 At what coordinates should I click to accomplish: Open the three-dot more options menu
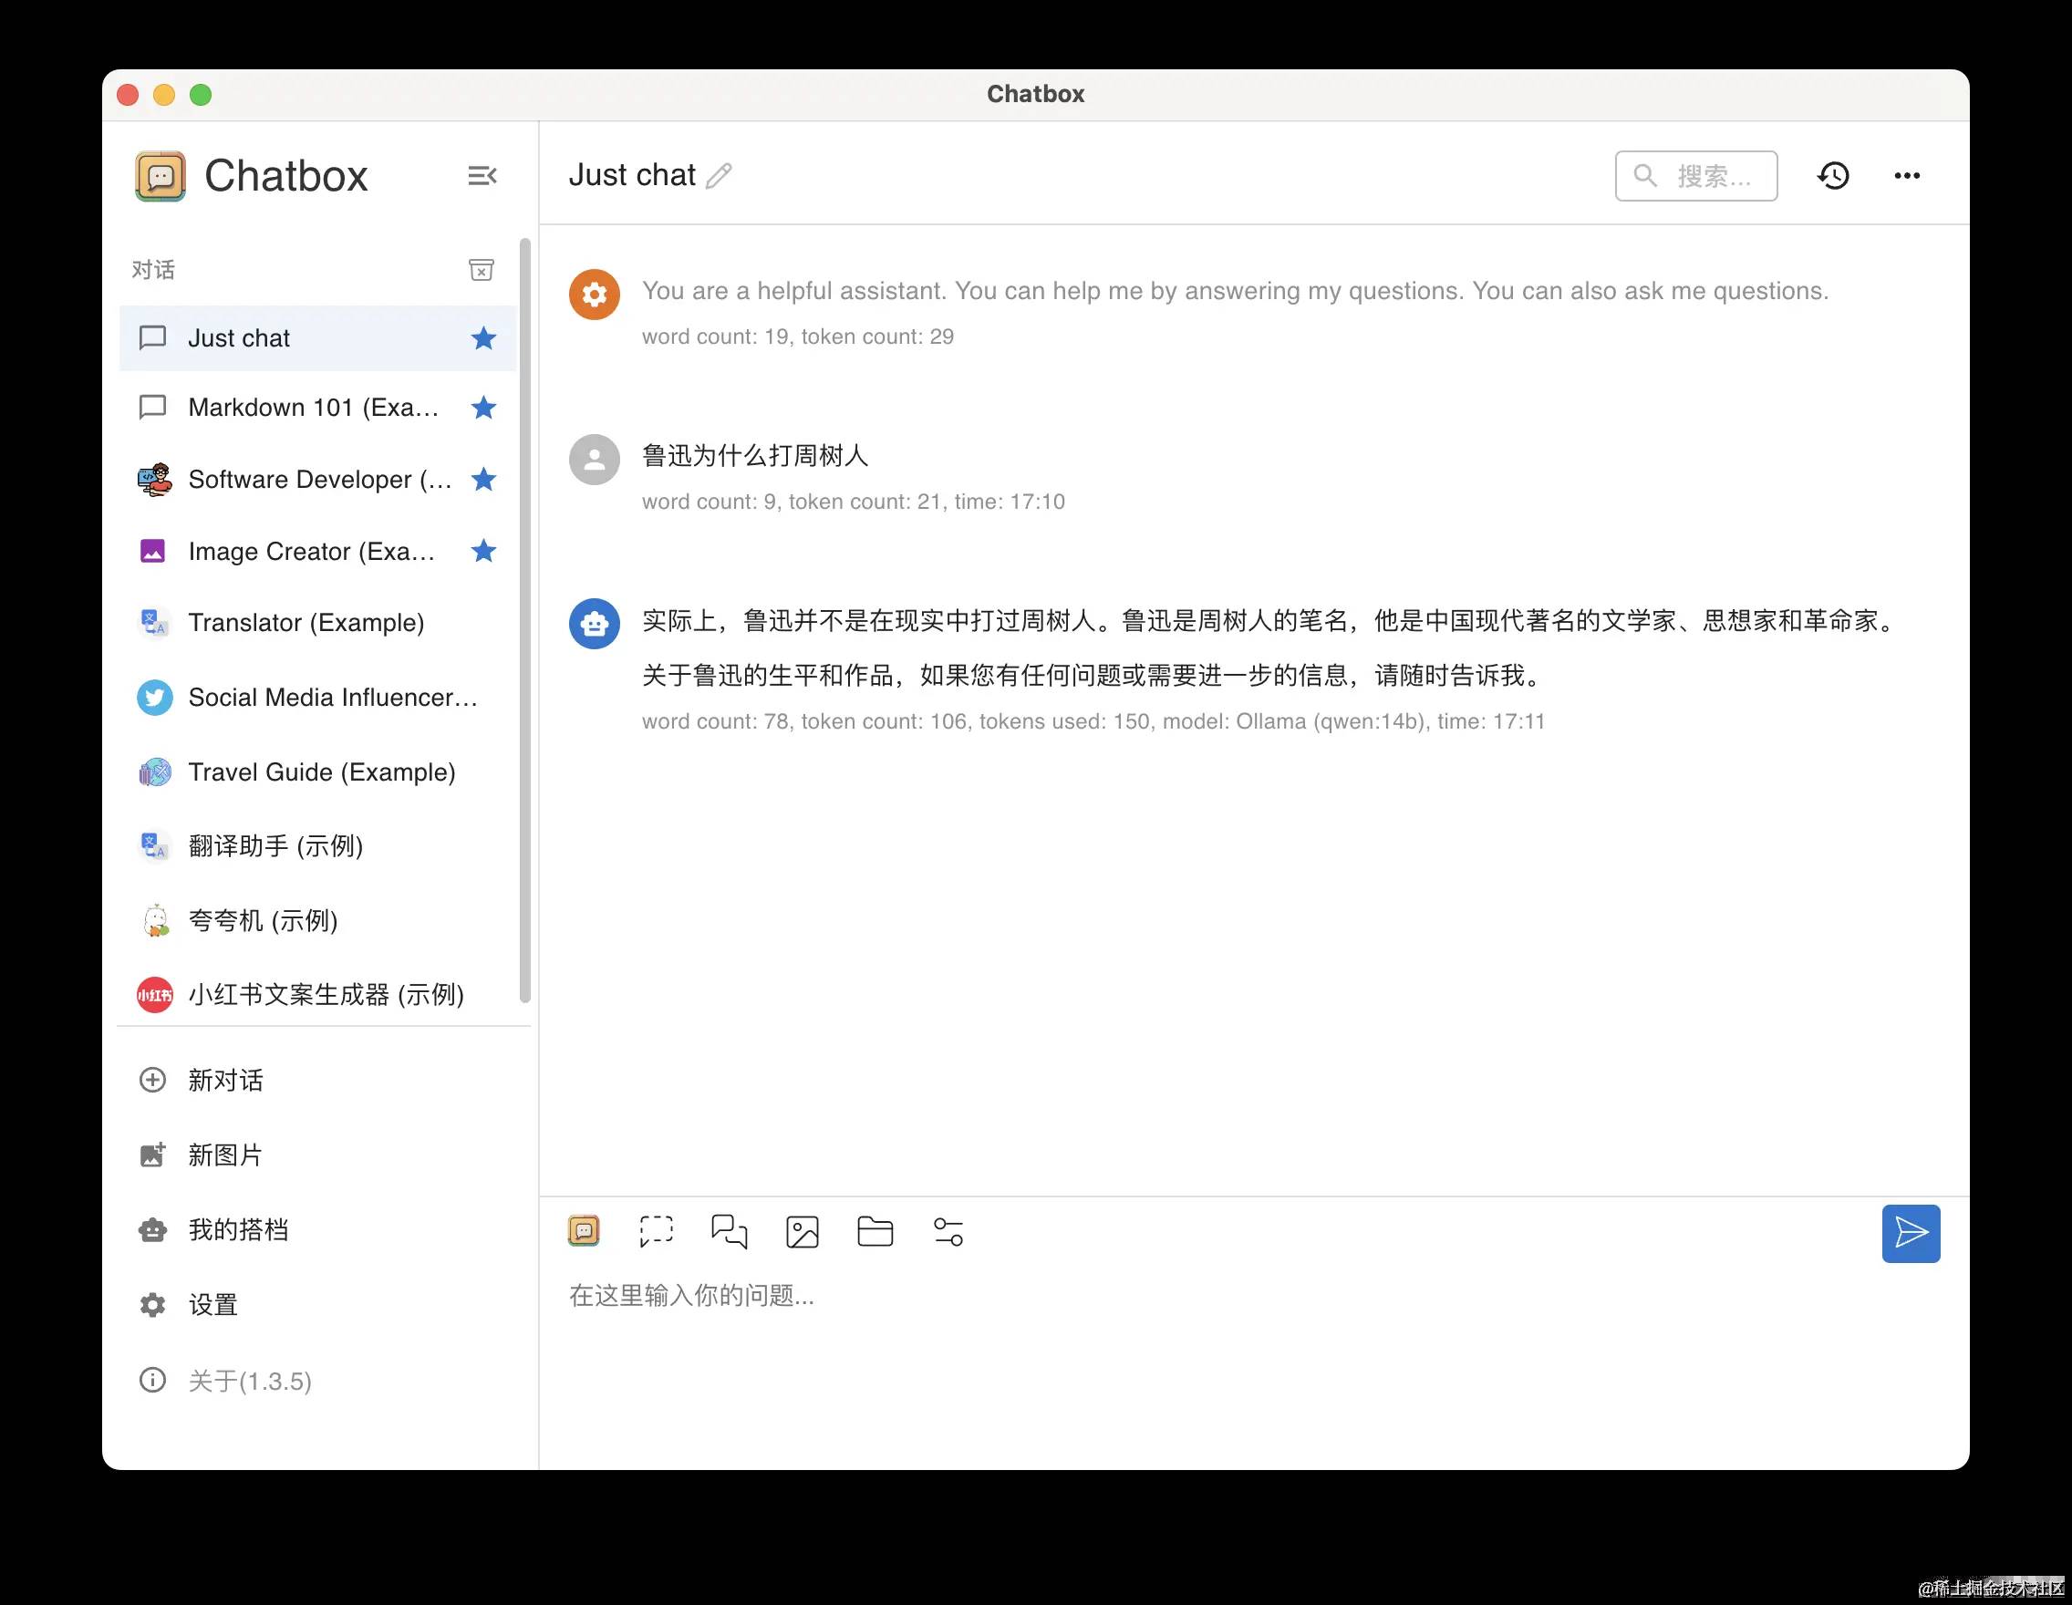point(1907,175)
